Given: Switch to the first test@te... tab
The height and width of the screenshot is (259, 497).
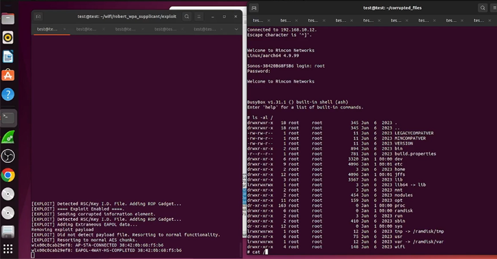Looking at the screenshot, I should [47, 29].
